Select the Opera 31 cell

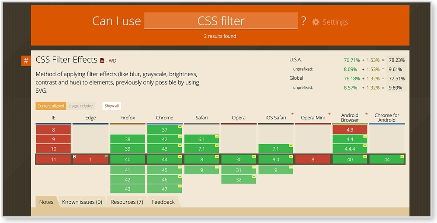239,170
